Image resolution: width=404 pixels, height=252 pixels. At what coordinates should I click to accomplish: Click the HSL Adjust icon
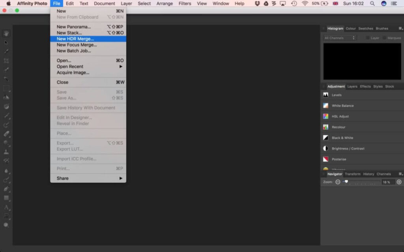pyautogui.click(x=325, y=116)
